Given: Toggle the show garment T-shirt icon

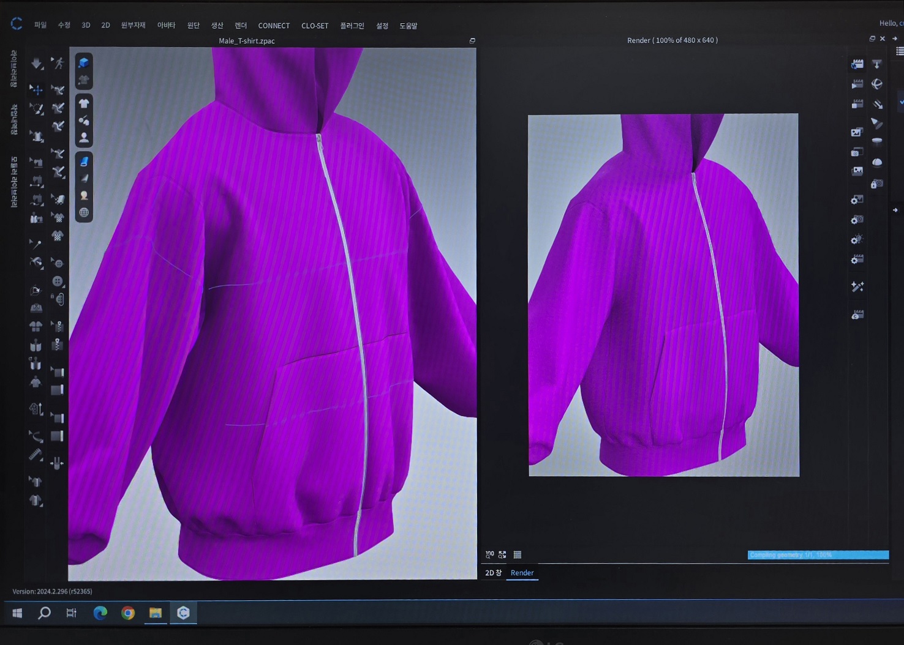Looking at the screenshot, I should click(84, 103).
